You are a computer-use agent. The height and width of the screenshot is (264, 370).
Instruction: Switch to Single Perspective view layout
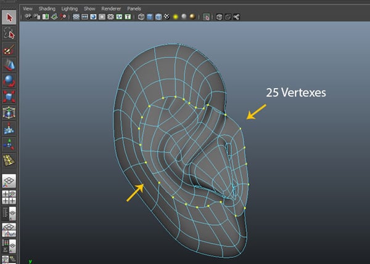(9, 181)
